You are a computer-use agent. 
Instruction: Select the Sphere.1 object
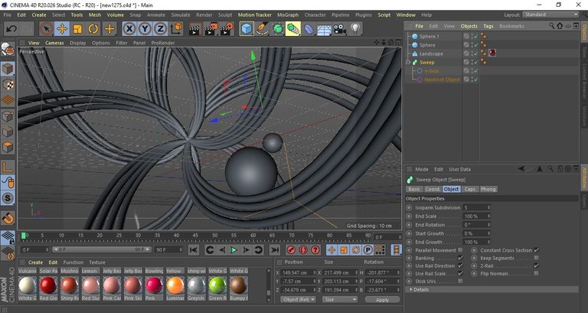(429, 37)
